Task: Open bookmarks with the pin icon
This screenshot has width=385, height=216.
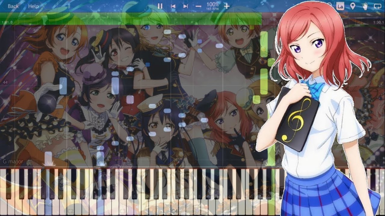Action: [353, 6]
